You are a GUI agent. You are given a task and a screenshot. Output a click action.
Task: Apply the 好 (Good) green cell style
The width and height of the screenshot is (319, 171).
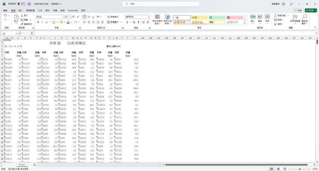[x=217, y=17]
